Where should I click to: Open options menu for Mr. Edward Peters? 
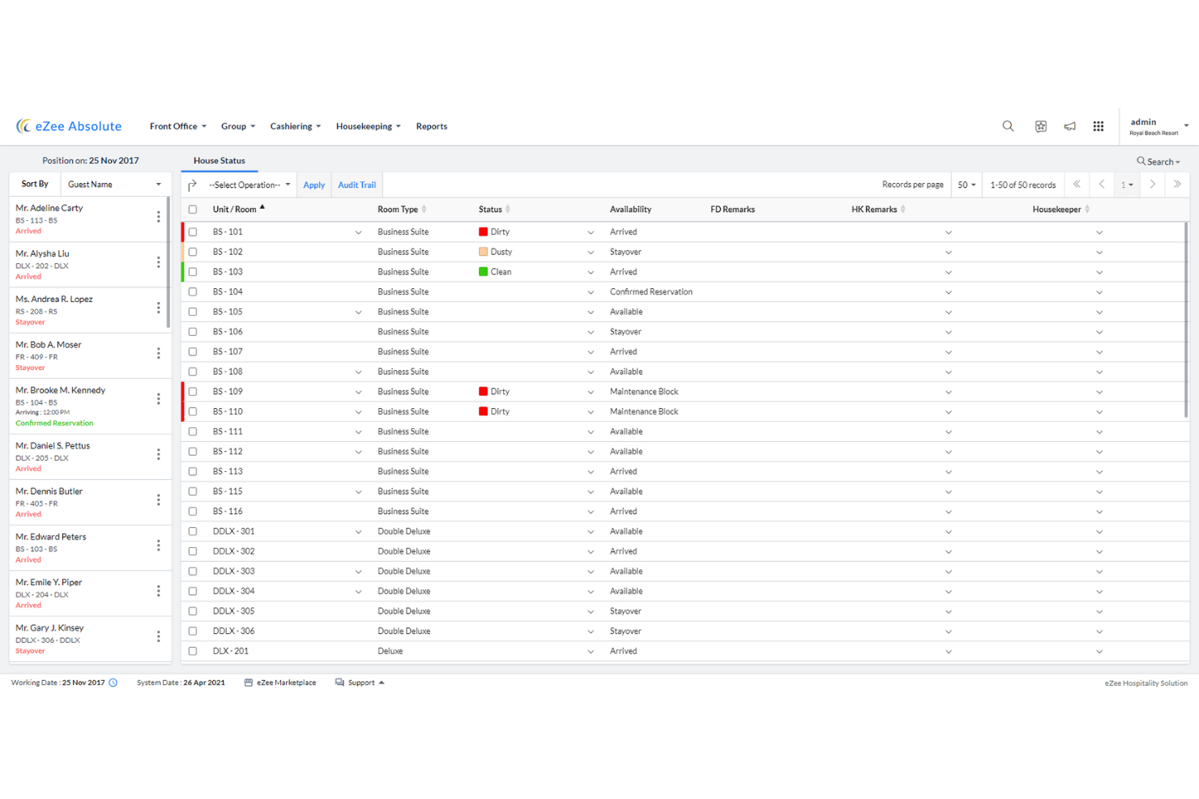point(158,546)
